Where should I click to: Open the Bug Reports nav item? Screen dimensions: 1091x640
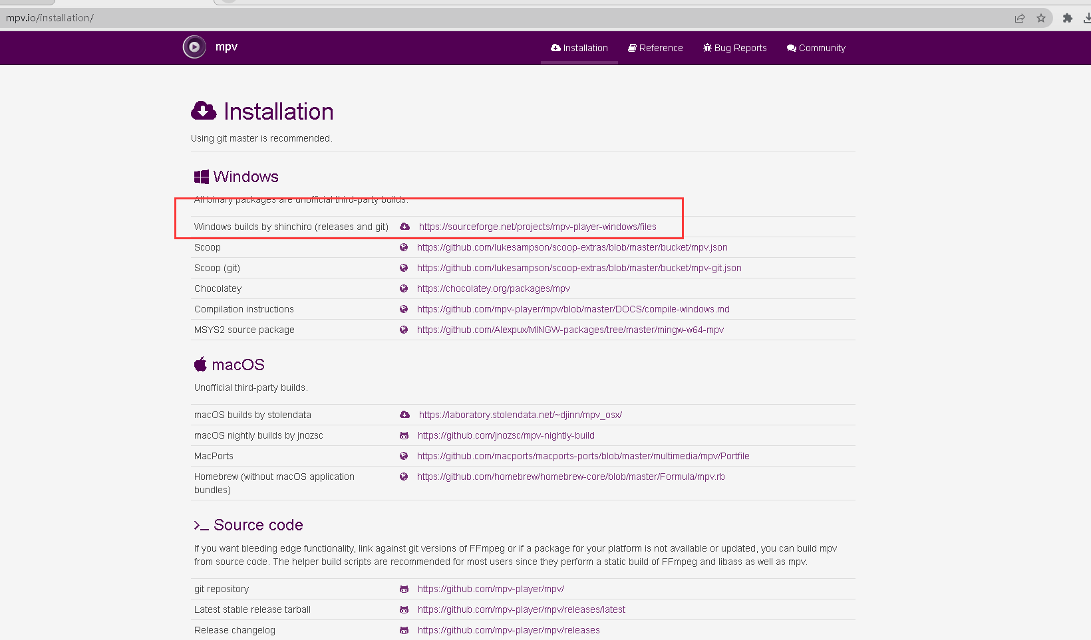coord(735,48)
